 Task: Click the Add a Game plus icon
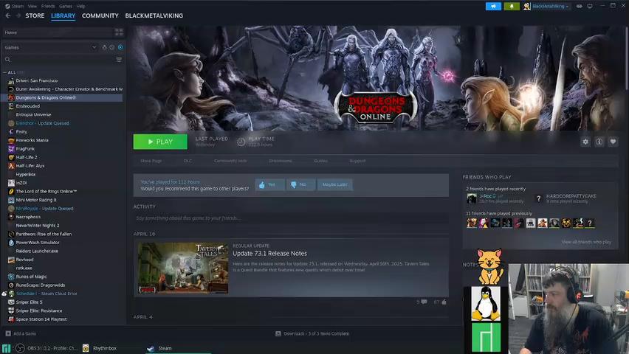[8, 333]
